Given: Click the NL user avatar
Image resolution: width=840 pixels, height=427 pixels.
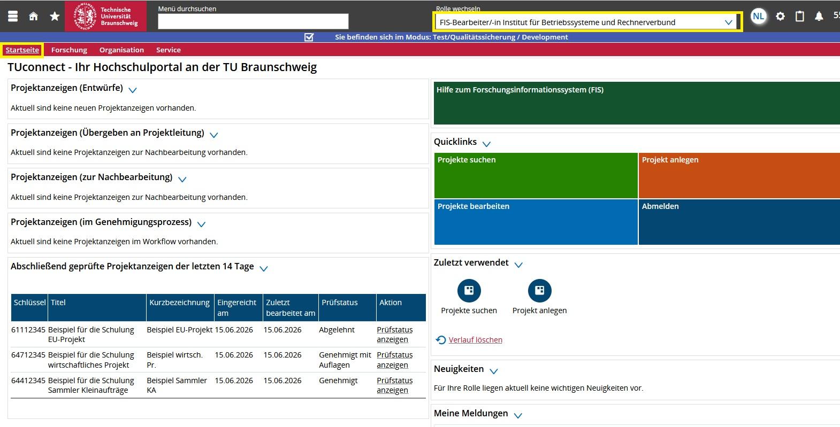Looking at the screenshot, I should coord(758,16).
